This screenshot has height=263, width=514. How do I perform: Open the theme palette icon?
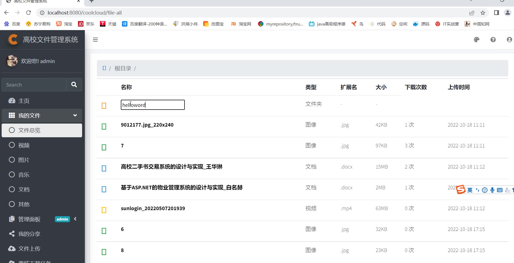(x=476, y=40)
